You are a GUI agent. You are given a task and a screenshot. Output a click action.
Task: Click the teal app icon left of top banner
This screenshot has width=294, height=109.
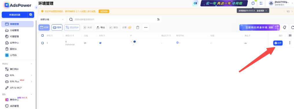(x=195, y=3)
